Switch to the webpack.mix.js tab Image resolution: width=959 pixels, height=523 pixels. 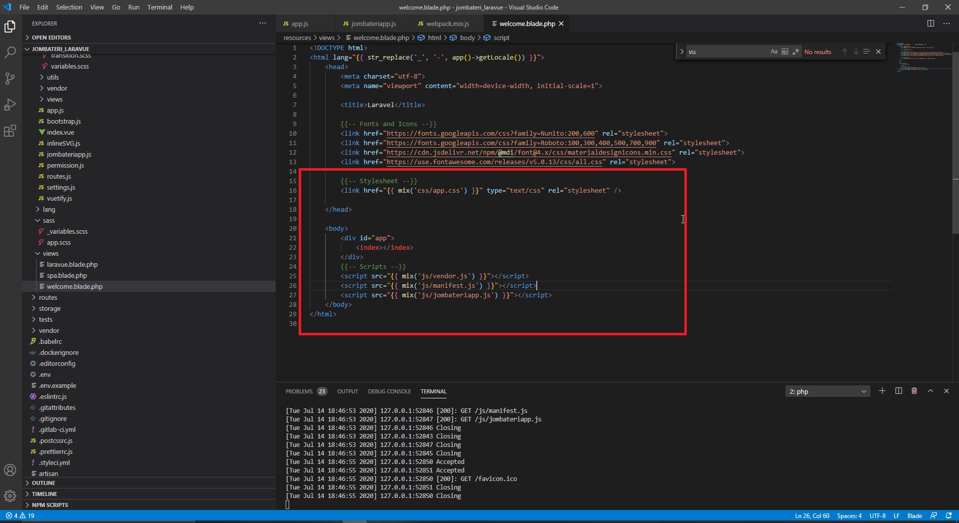[447, 24]
